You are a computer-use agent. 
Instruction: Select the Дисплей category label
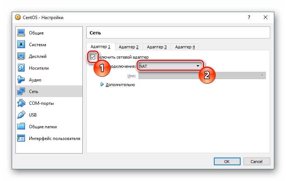point(38,56)
